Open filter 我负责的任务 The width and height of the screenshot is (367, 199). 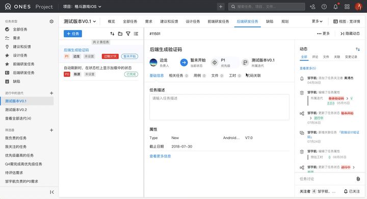click(16, 138)
